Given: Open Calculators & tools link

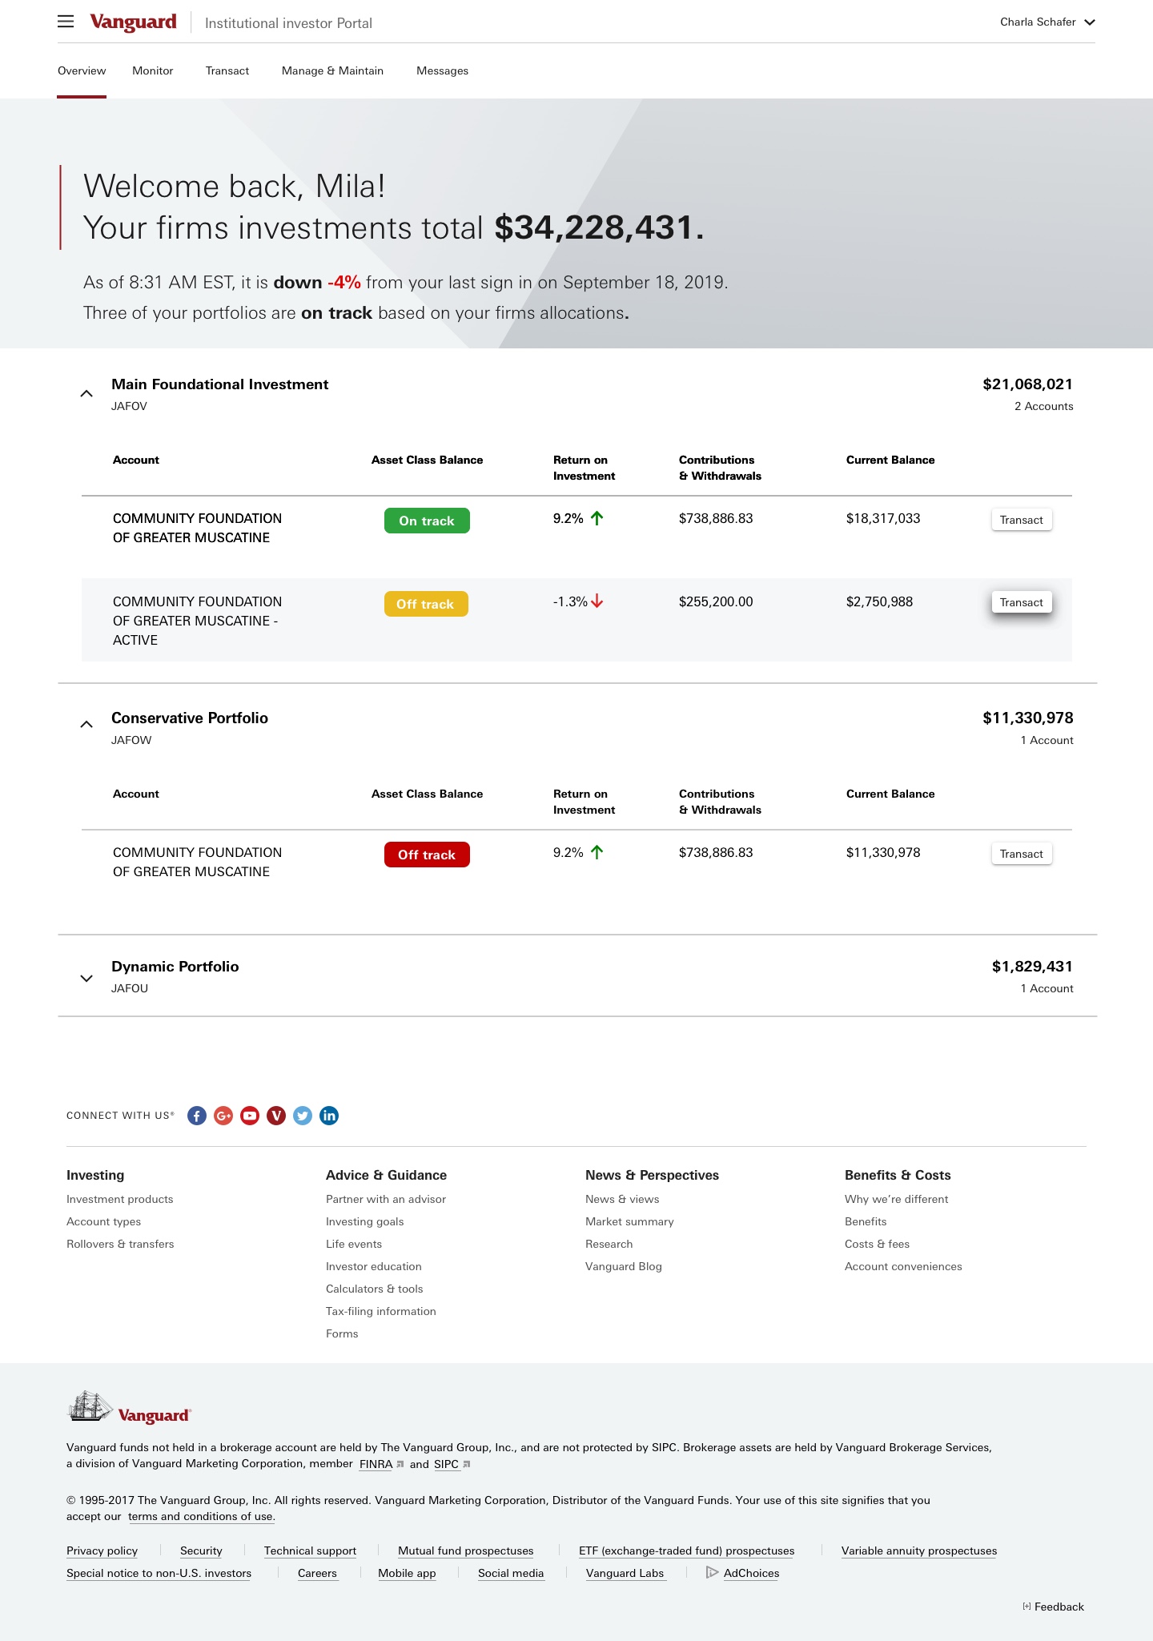Looking at the screenshot, I should [x=375, y=1289].
